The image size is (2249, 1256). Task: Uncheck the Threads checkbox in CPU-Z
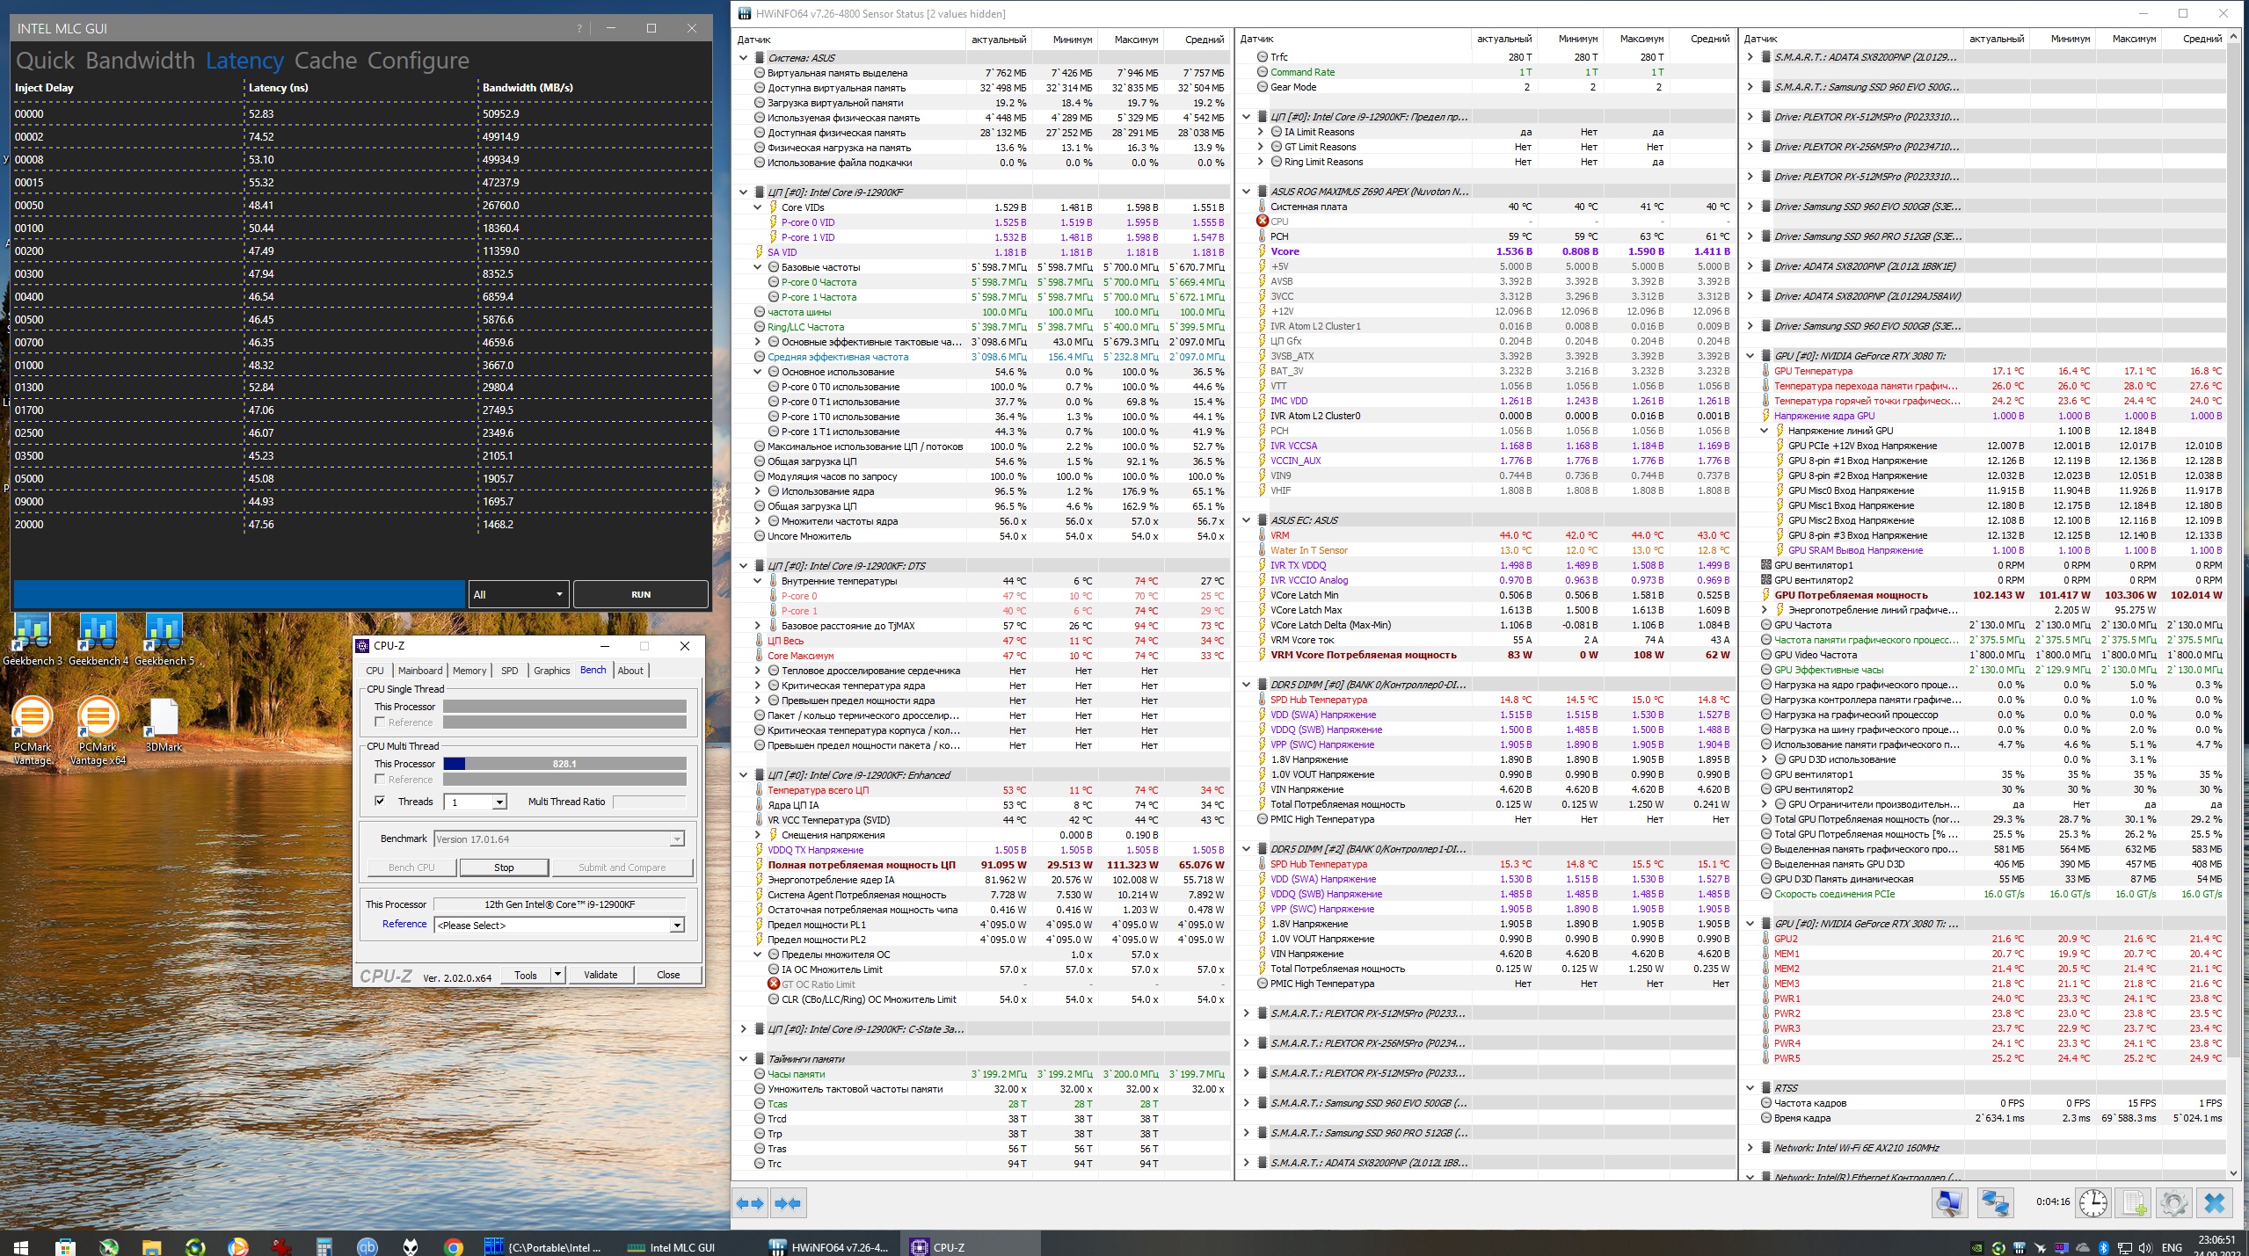tap(380, 802)
